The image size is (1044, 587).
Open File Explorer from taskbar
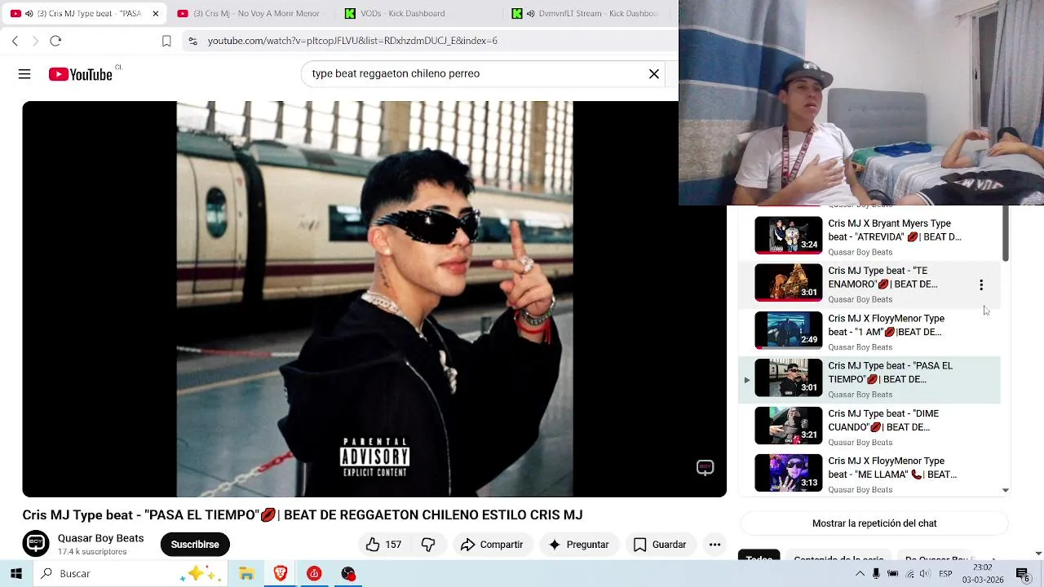click(246, 574)
